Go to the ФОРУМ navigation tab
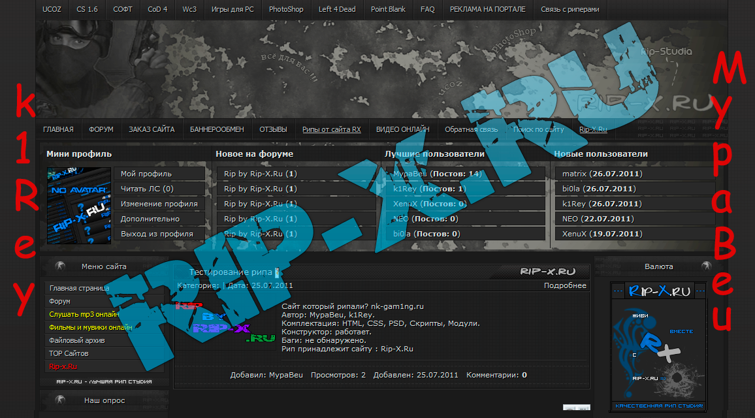 coord(101,129)
